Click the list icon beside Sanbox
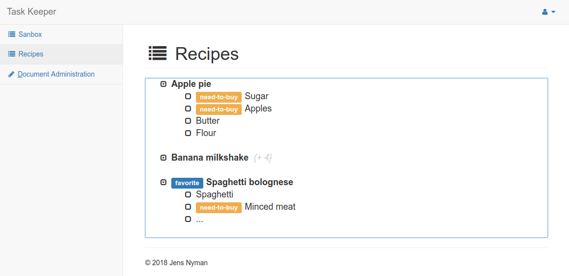Image resolution: width=569 pixels, height=276 pixels. (x=12, y=34)
